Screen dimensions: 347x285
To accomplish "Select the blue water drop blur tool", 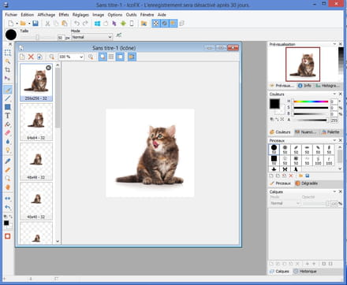I will (x=8, y=142).
